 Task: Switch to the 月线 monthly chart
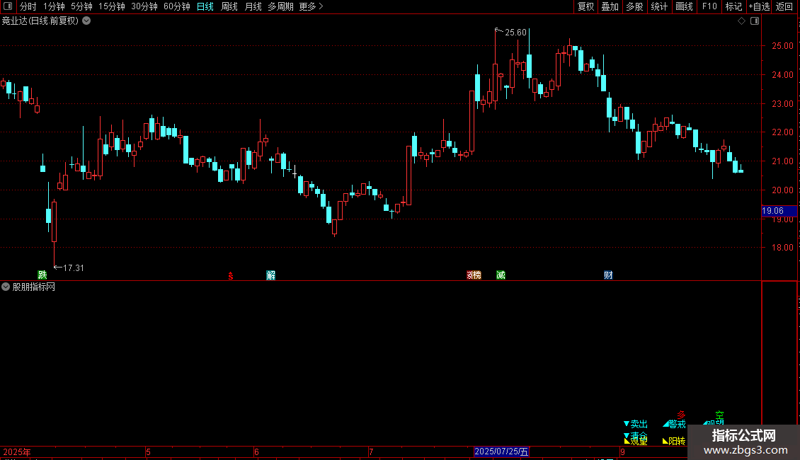253,6
